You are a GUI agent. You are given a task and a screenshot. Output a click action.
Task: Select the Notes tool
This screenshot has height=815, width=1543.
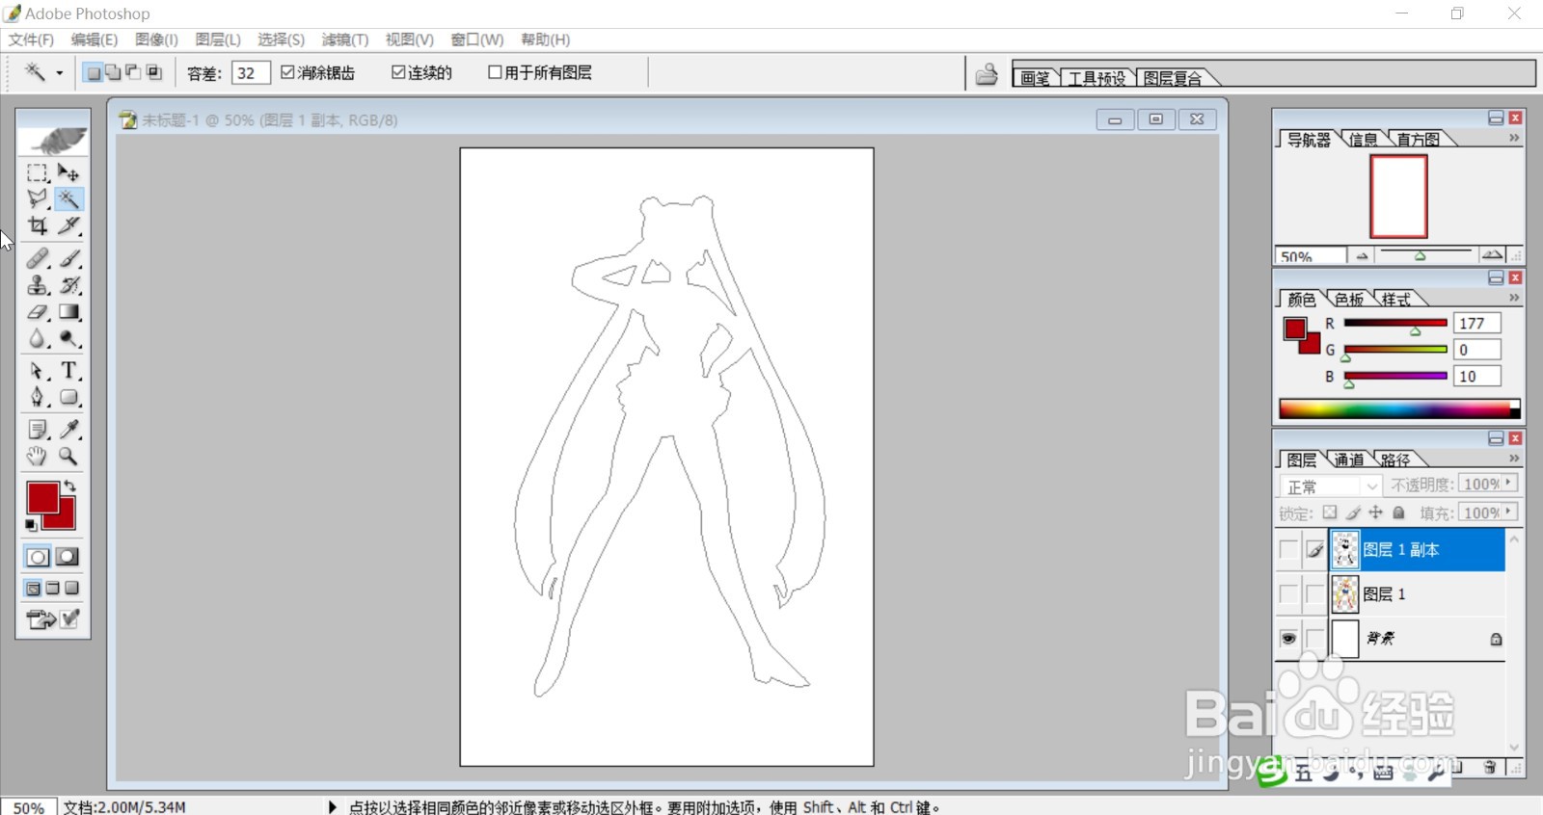[x=38, y=430]
